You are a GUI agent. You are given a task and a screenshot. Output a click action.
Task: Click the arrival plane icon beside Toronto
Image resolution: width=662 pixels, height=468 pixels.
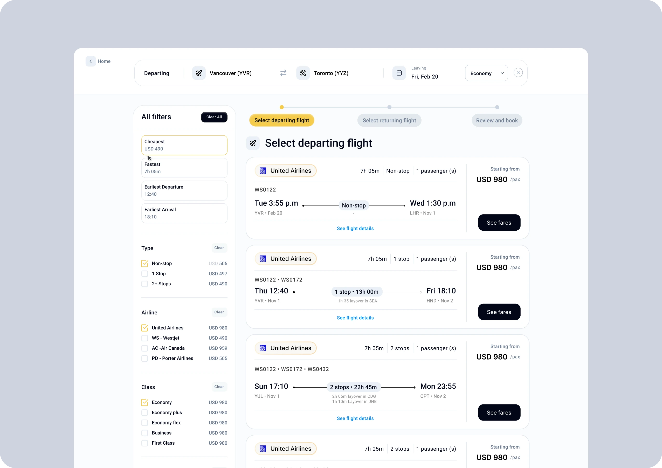pos(303,73)
